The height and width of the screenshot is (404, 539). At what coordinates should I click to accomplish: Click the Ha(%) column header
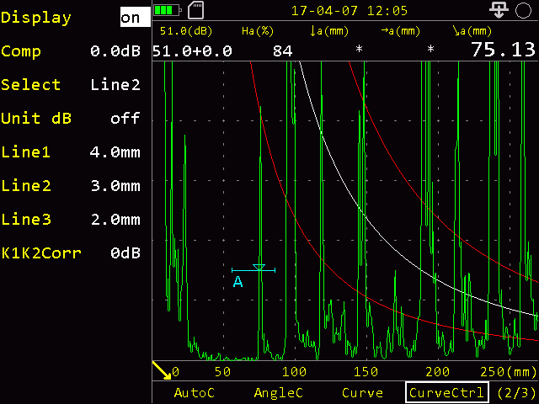[x=258, y=31]
